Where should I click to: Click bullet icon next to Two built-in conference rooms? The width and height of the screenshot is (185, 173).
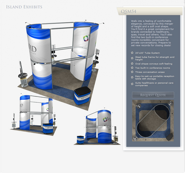[132, 68]
